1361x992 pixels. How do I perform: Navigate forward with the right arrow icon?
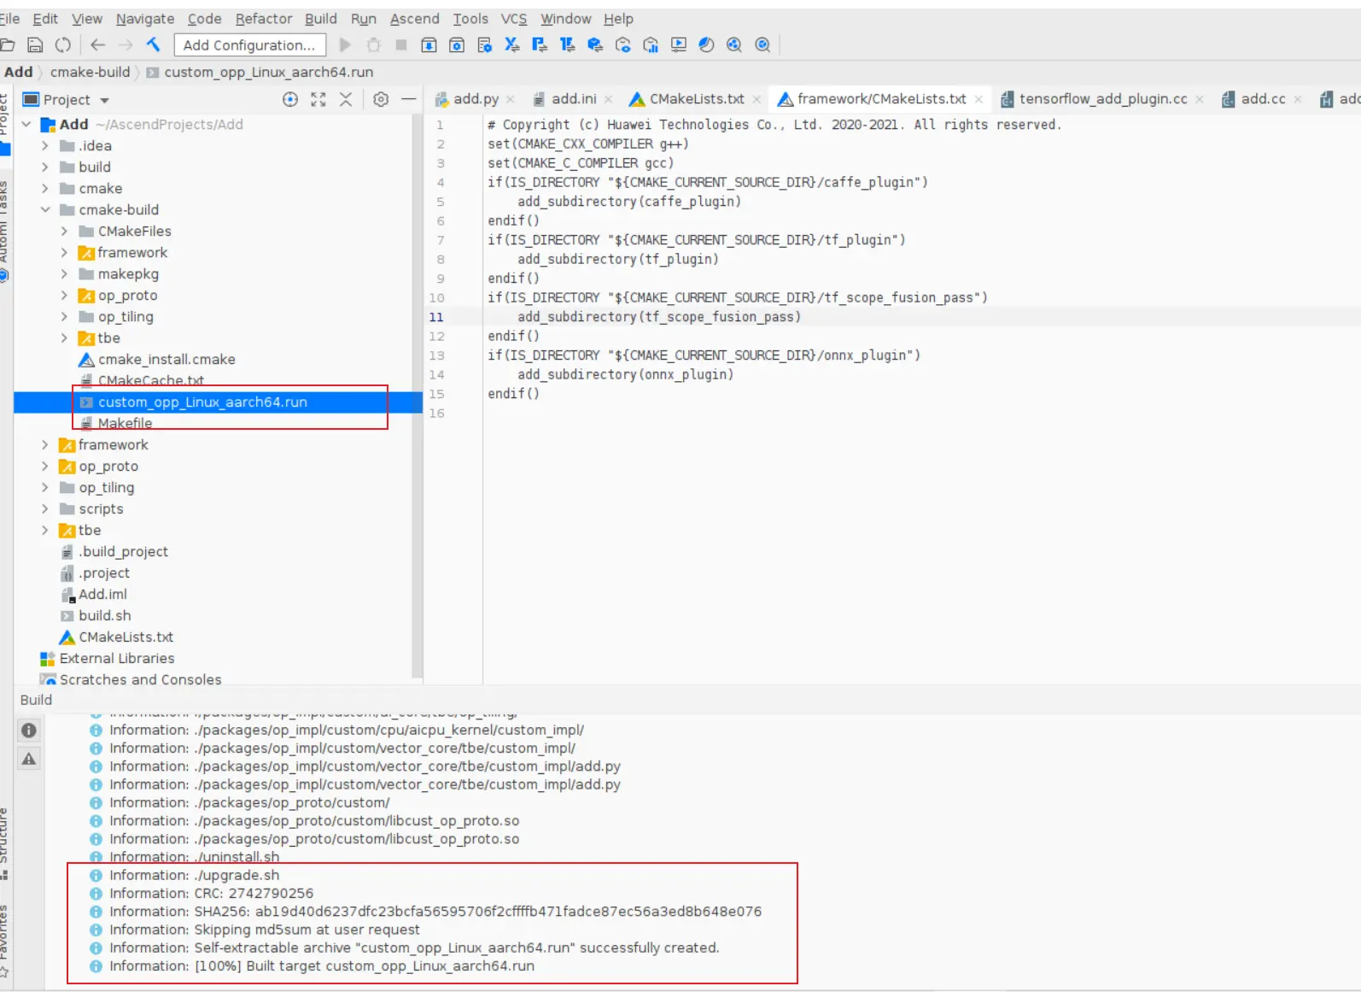click(x=126, y=45)
